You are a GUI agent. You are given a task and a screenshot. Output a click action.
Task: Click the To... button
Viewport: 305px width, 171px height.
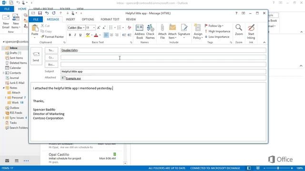[51, 50]
